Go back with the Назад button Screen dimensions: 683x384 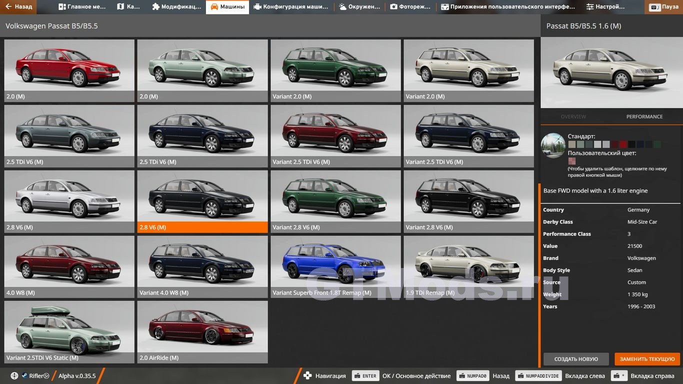[19, 7]
